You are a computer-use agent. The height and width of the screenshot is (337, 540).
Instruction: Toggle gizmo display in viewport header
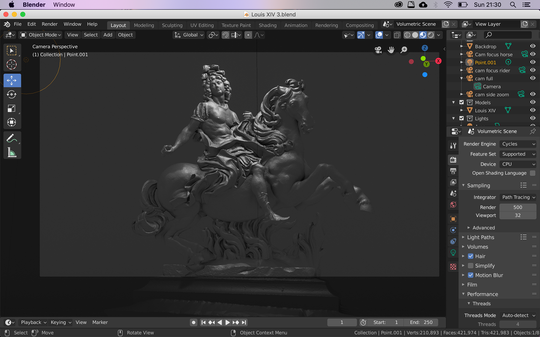(x=361, y=35)
